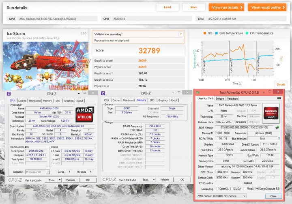This screenshot has width=292, height=204.
Task: Open Tools dropdown arrow in CPU-Z CPU window
Action: coord(60,180)
